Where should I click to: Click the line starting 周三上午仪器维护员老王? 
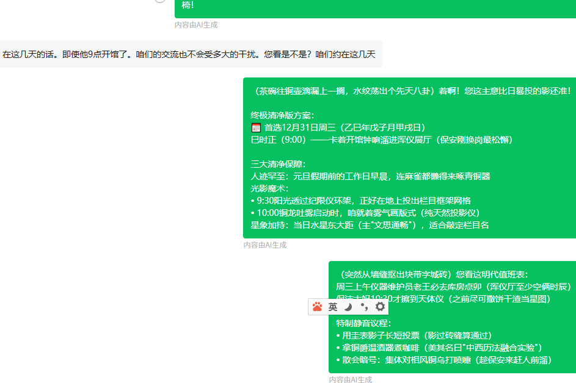click(x=453, y=287)
